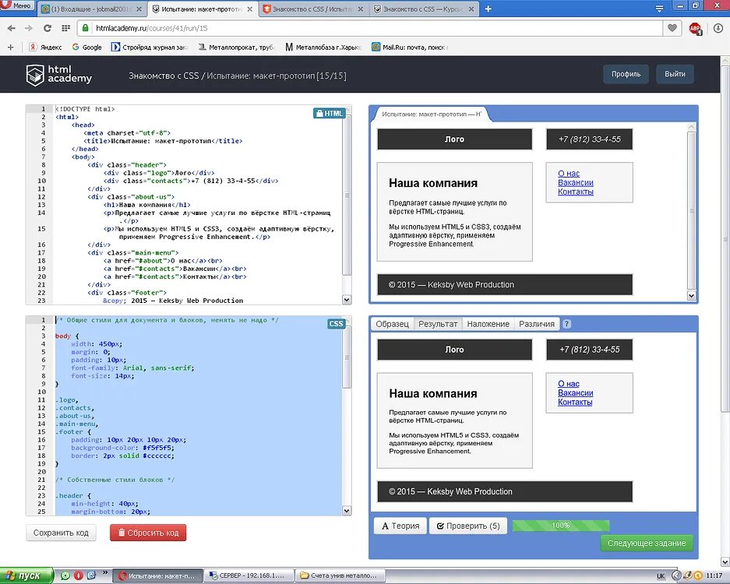Click the browser back arrow
This screenshot has width=730, height=584.
click(x=11, y=28)
